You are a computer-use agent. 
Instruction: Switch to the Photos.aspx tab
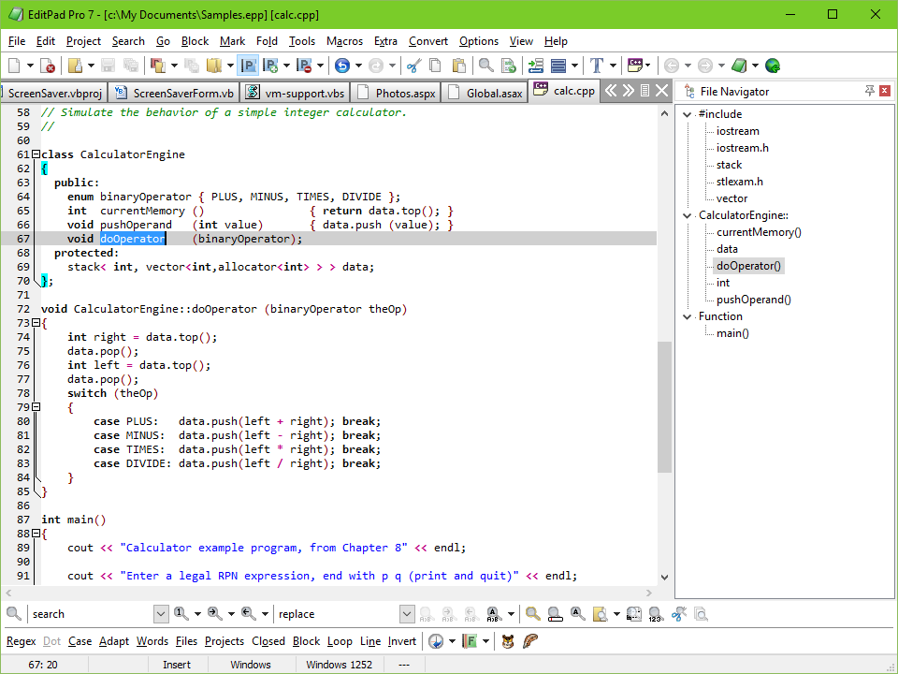pos(395,93)
